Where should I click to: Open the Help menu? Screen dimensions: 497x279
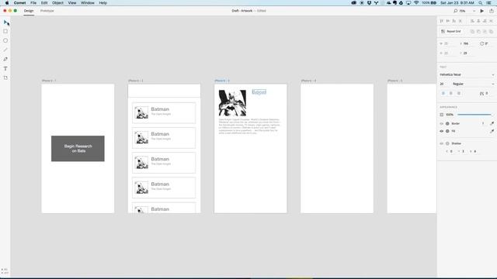pyautogui.click(x=103, y=3)
